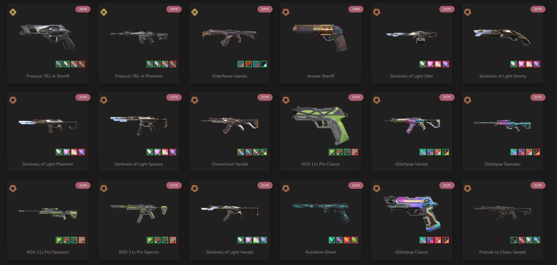
Task: Click the tier icon on RGX 11z Pro Operator
Action: point(13,188)
